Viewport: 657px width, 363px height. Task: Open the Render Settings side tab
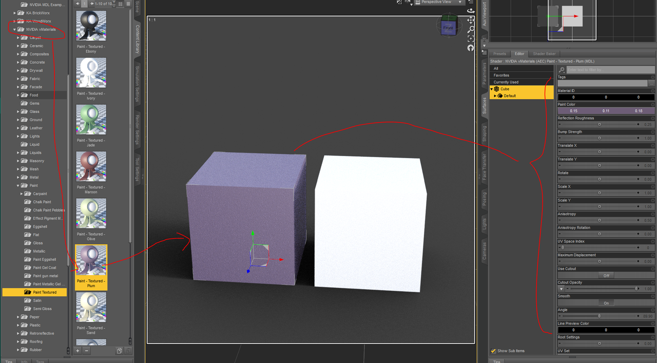click(138, 129)
